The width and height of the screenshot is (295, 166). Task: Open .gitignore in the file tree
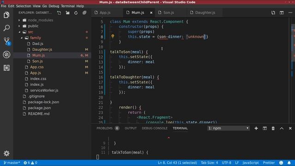36,96
